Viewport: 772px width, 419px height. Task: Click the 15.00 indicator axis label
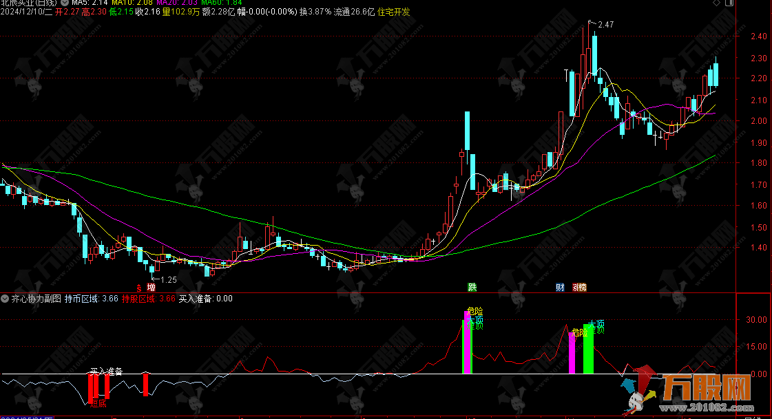(x=757, y=347)
